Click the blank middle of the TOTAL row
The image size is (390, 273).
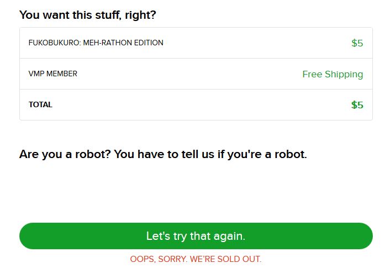(x=196, y=104)
